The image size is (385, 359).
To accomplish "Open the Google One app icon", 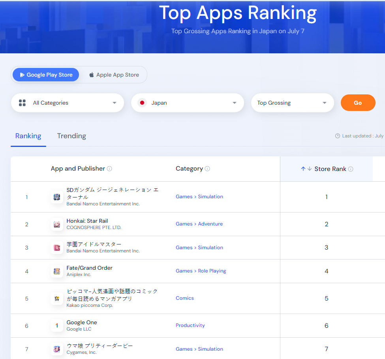I will [x=57, y=325].
